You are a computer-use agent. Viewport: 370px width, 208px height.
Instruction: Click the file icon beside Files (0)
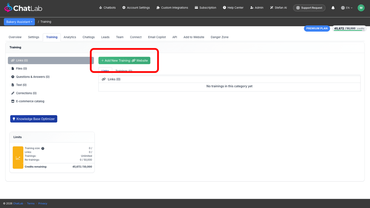click(13, 68)
